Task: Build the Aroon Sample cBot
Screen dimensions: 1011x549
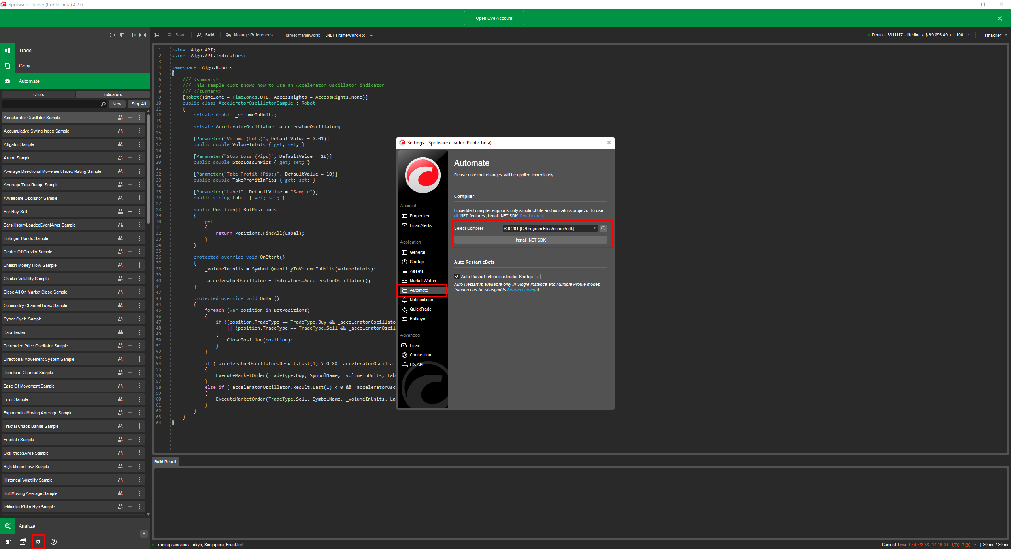Action: point(120,158)
